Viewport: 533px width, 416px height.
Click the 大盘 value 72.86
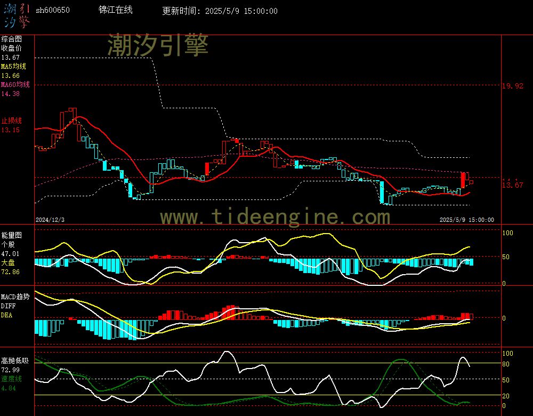point(11,272)
